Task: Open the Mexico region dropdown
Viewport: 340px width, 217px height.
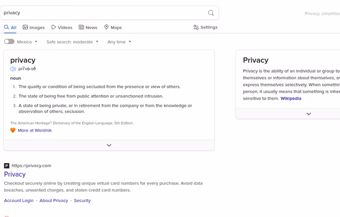Action: (27, 42)
